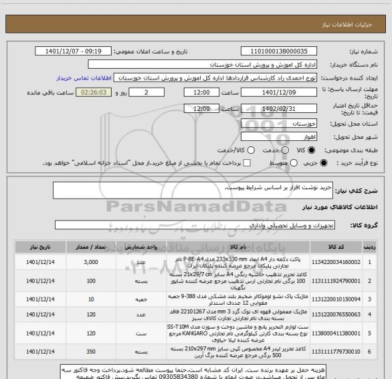Click product code 1131220076550063
This screenshot has height=379, width=392.
336,314
